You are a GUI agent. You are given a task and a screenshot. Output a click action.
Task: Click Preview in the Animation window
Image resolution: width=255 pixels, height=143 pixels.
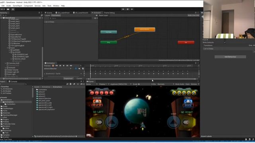pos(47,66)
